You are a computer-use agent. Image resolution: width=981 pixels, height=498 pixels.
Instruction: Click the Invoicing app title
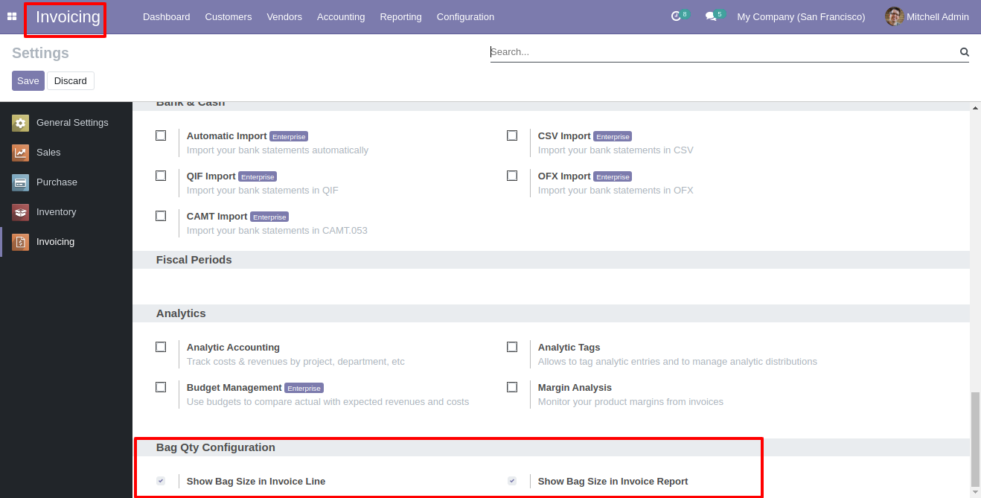click(x=68, y=17)
